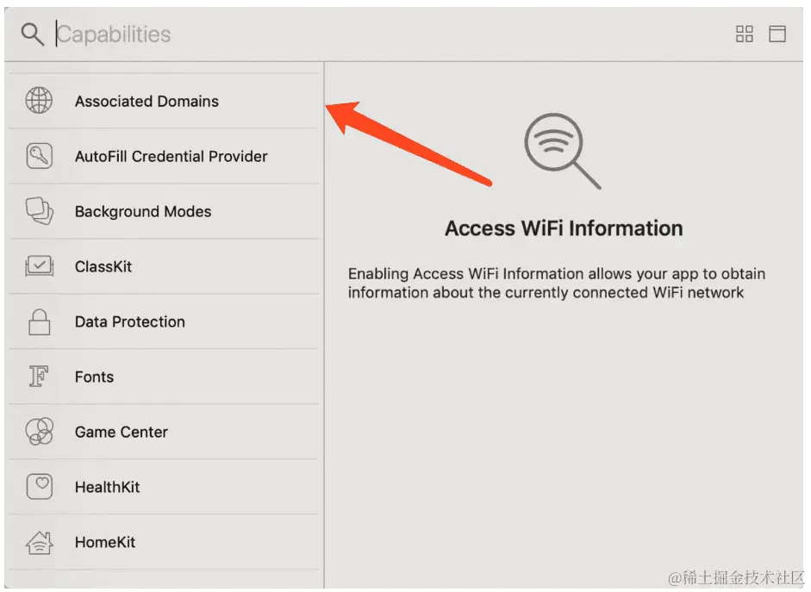Viewport: 811px width, 592px height.
Task: Click the AutoFill Credential Provider key icon
Action: (x=39, y=156)
